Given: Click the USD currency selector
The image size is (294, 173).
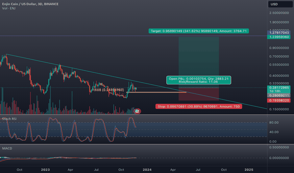Looking at the screenshot, I should pyautogui.click(x=280, y=4).
